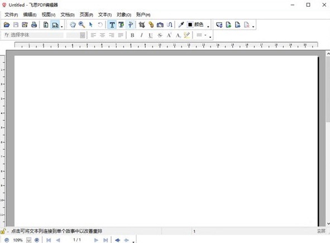Select the Hand pan tool

(x=73, y=25)
